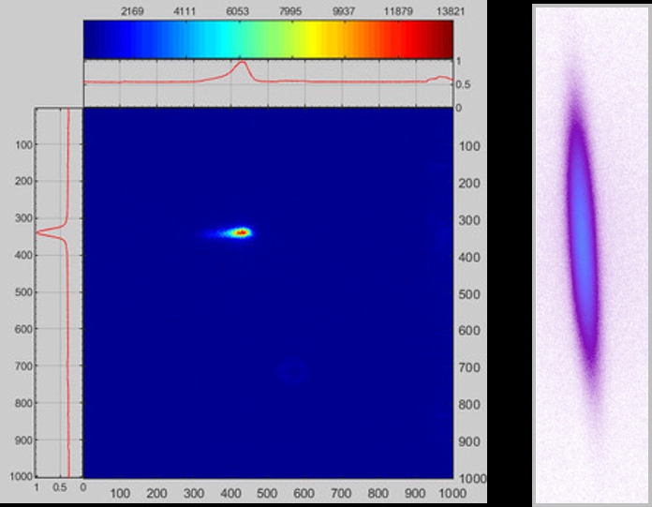The image size is (652, 507).
Task: Click left y-axis tick label 600
Action: click(x=24, y=329)
